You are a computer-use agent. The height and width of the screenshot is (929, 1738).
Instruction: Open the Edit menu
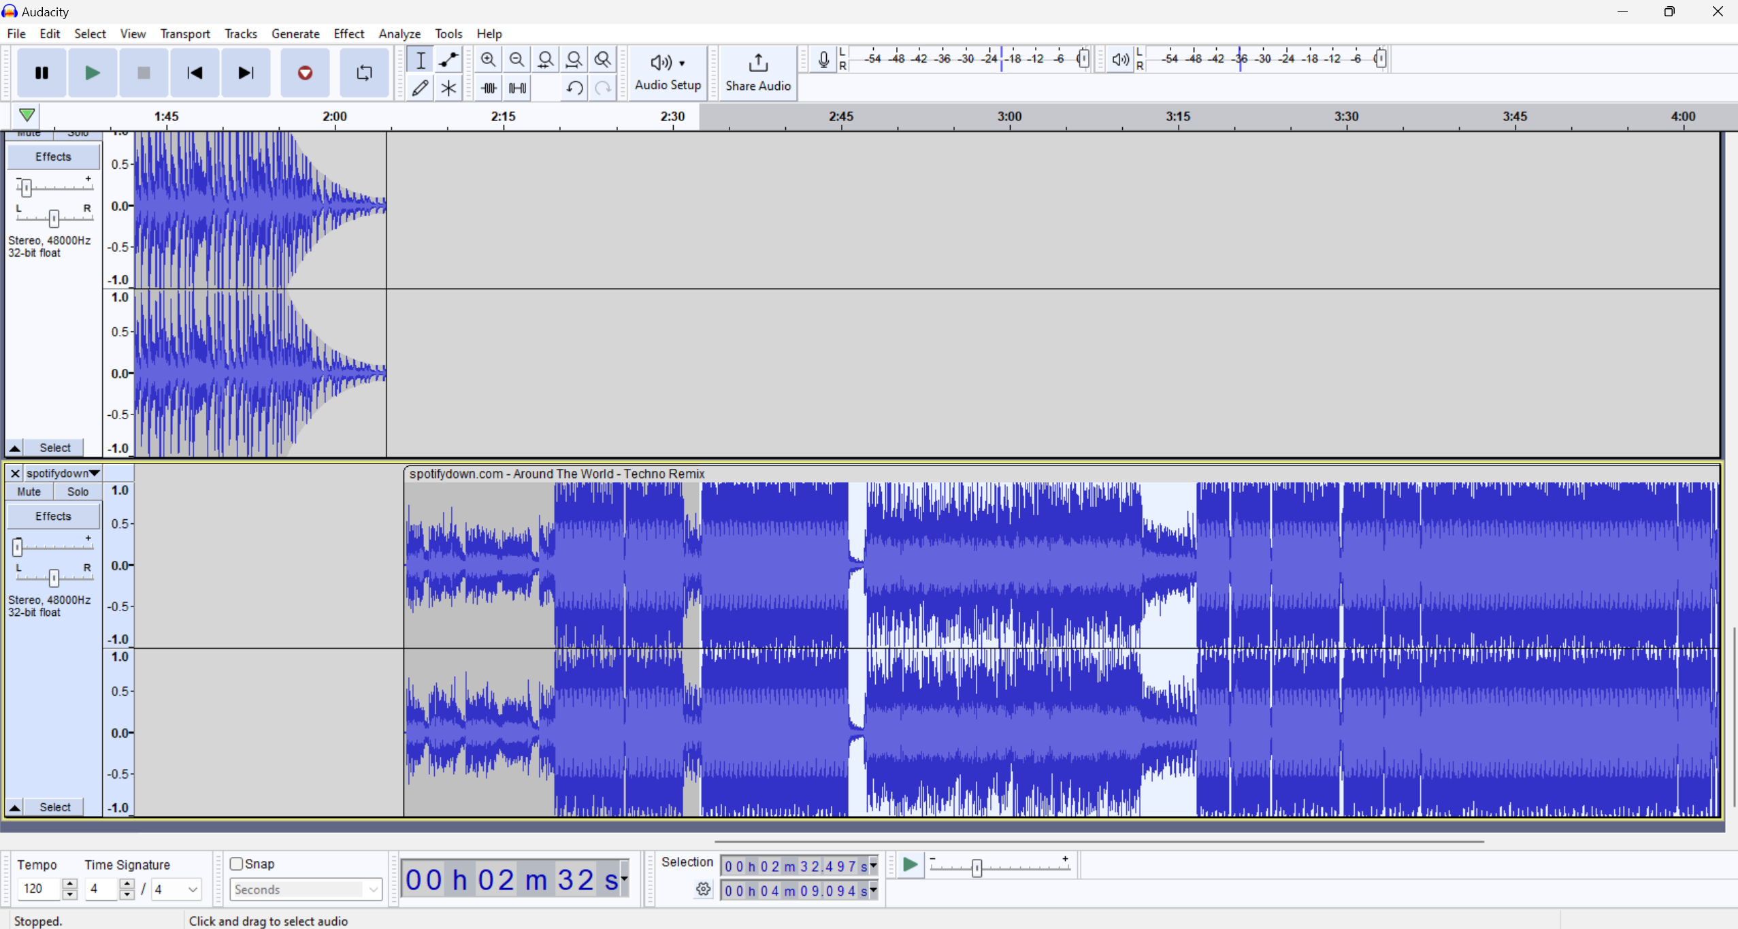tap(50, 33)
